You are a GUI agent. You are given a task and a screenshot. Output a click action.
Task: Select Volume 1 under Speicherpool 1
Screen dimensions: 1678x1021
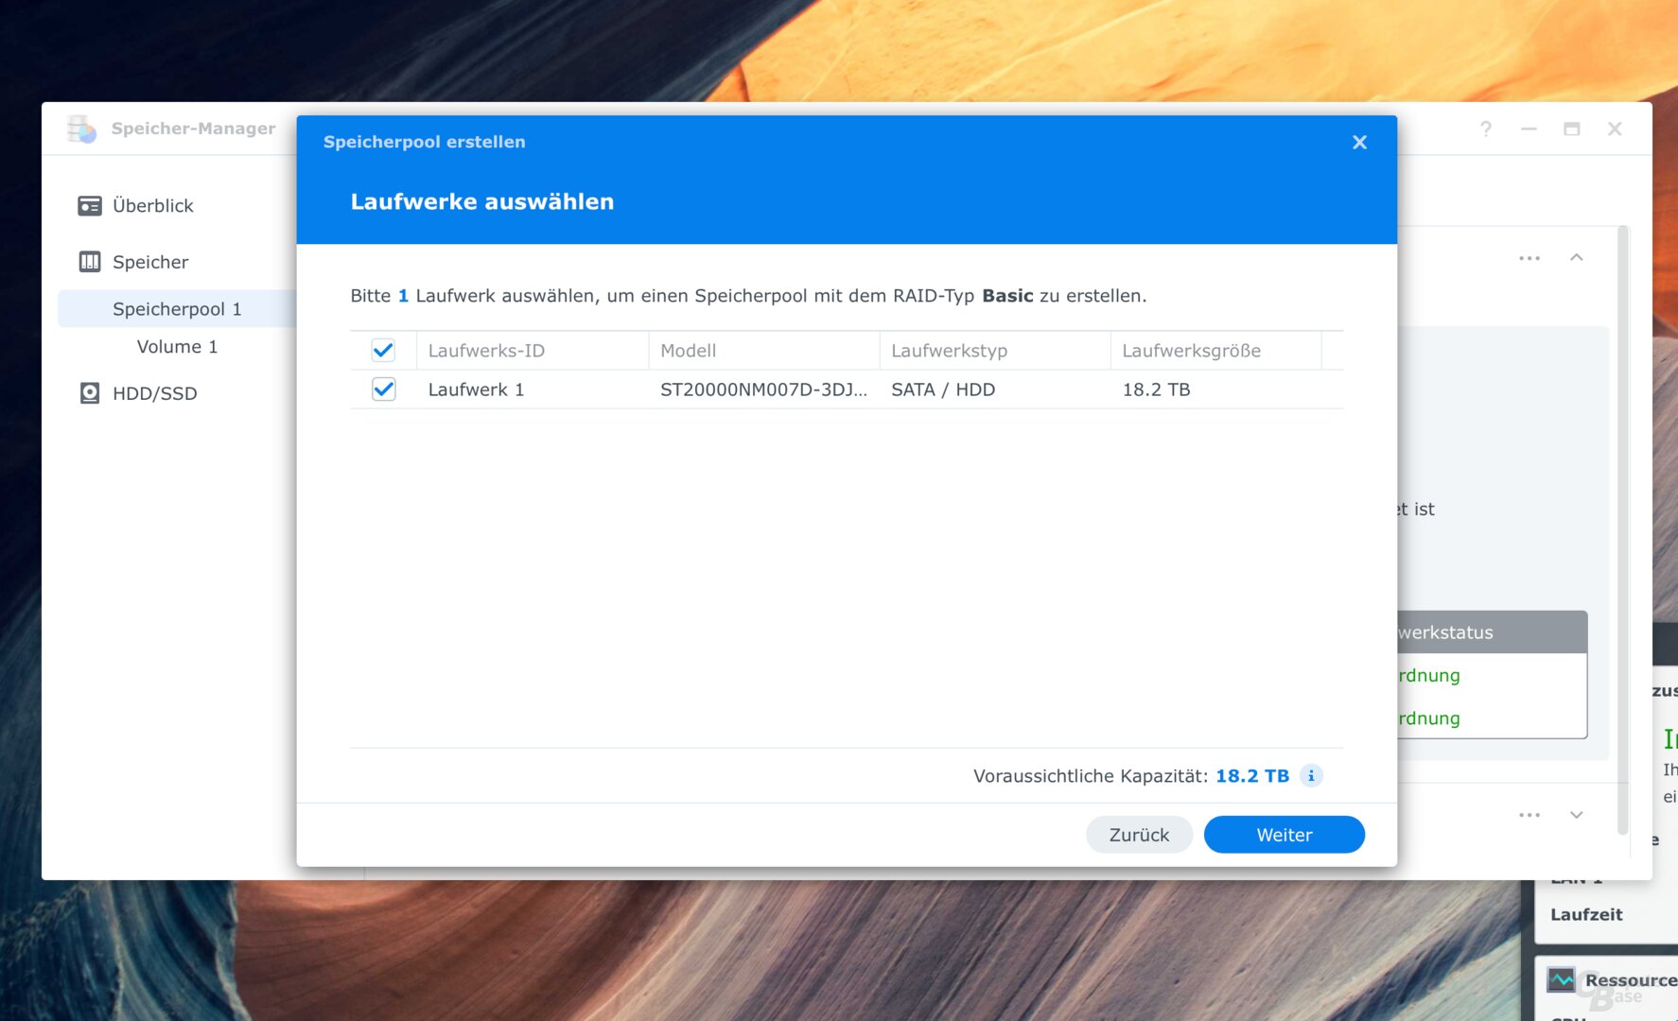pyautogui.click(x=177, y=346)
